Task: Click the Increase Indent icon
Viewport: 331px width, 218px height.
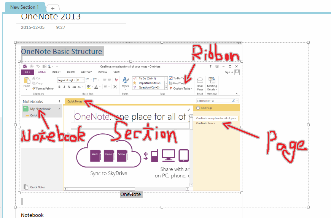Action: (x=109, y=80)
